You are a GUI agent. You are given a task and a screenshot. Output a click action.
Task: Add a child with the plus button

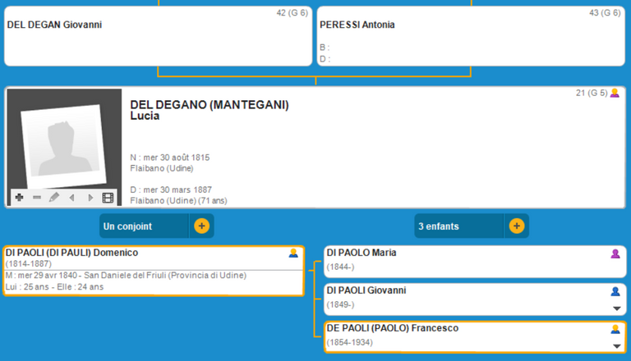click(x=516, y=226)
